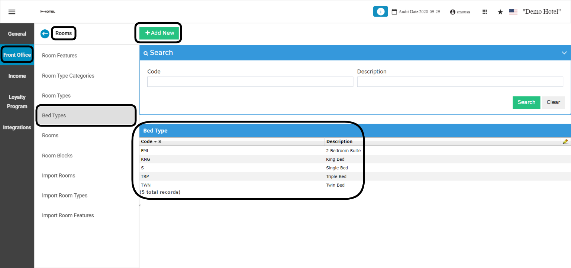Viewport: 571px width, 268px height.
Task: Open the hamburger menu icon
Action: click(12, 12)
